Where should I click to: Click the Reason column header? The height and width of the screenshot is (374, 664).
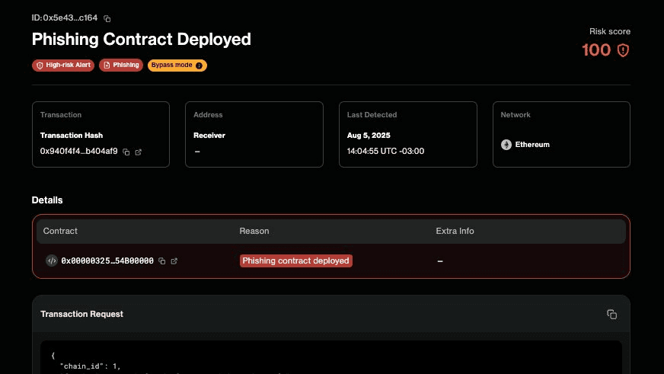tap(254, 231)
